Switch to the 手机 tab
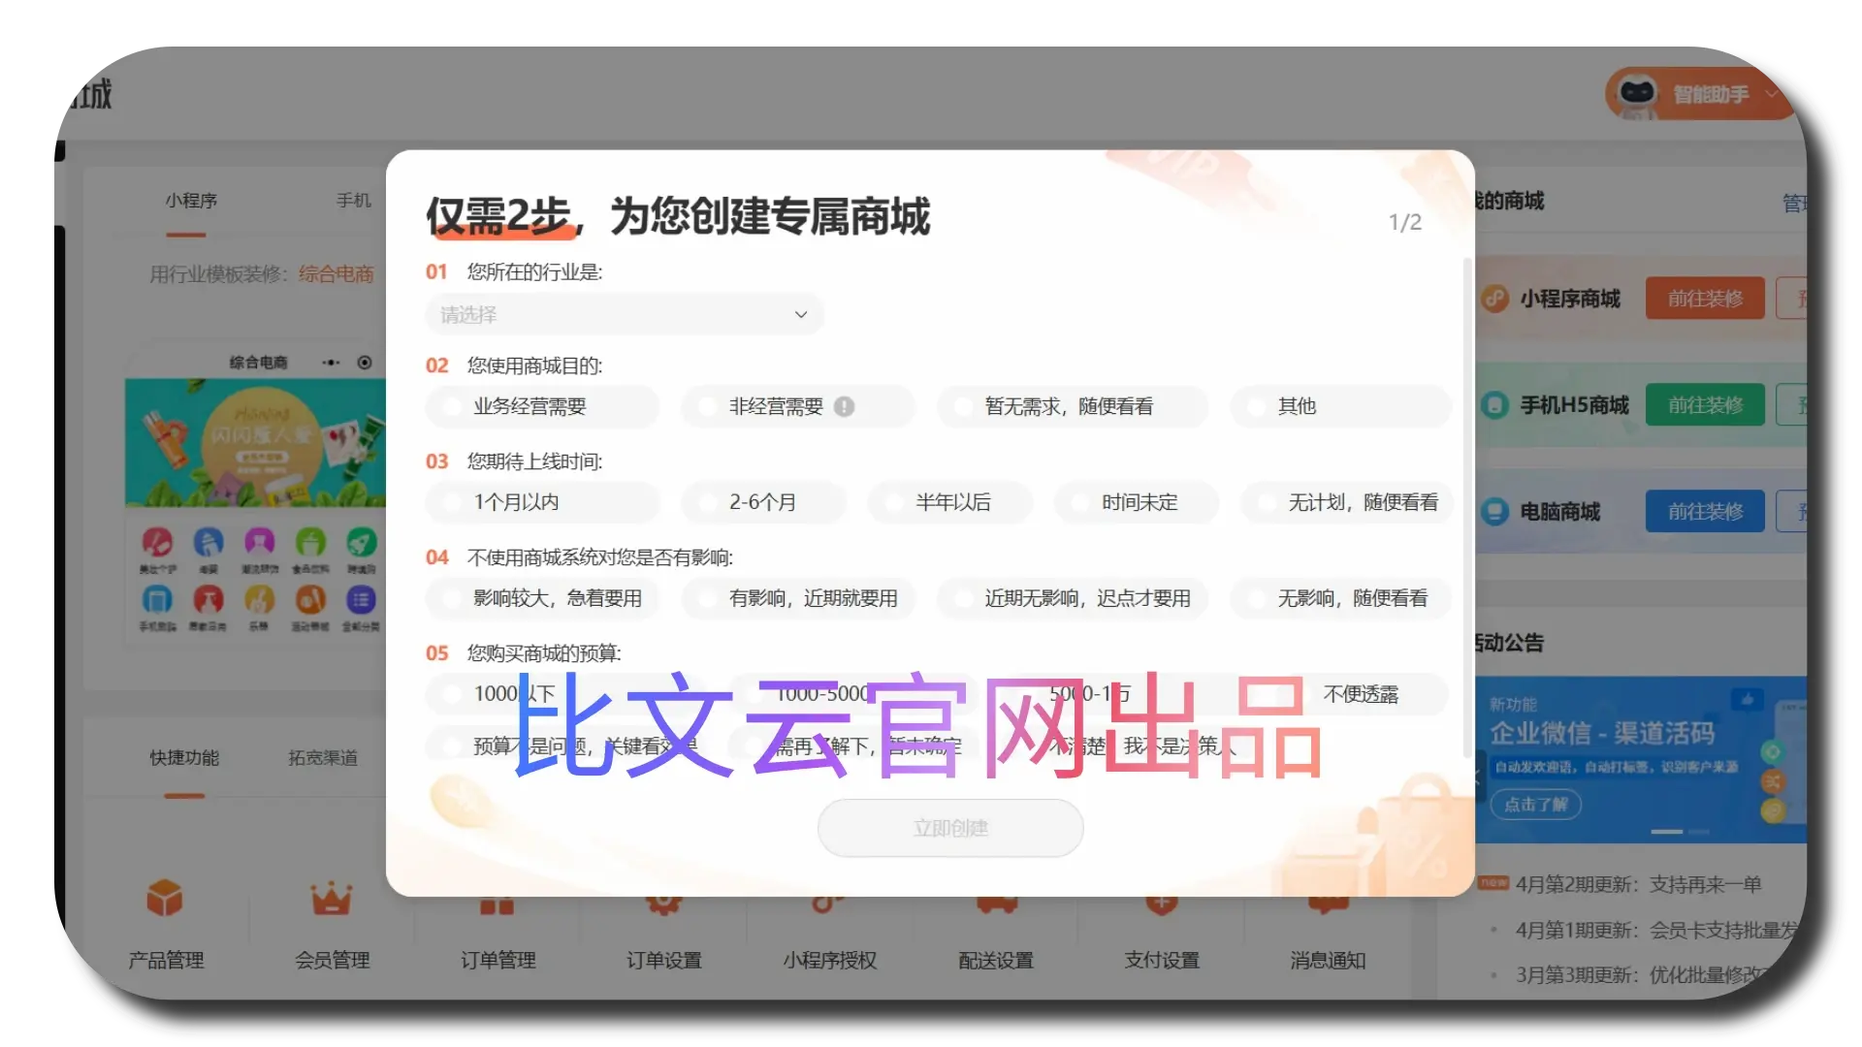Viewport: 1862px width, 1047px height. tap(354, 201)
